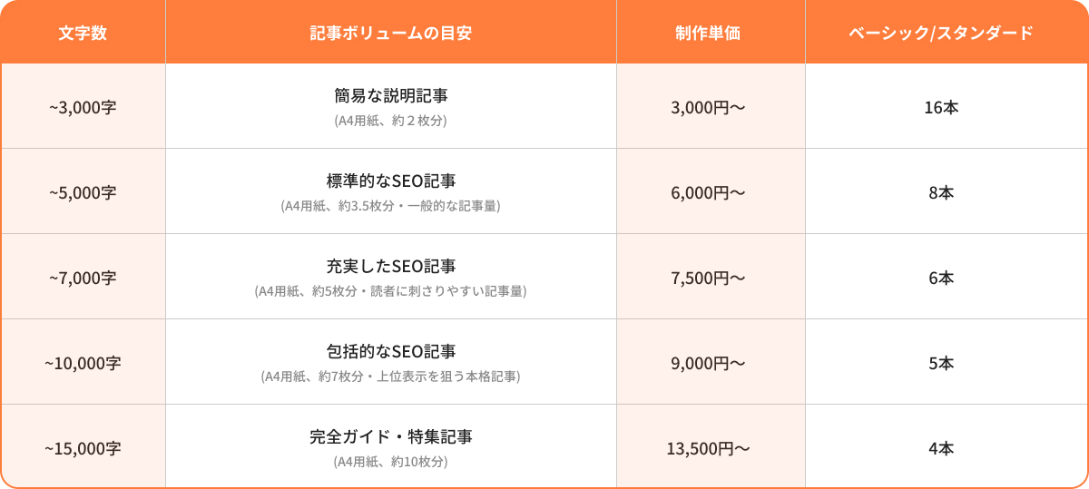Click the 記事ボリュームの目安 column header
Viewport: 1089px width, 489px height.
[390, 33]
